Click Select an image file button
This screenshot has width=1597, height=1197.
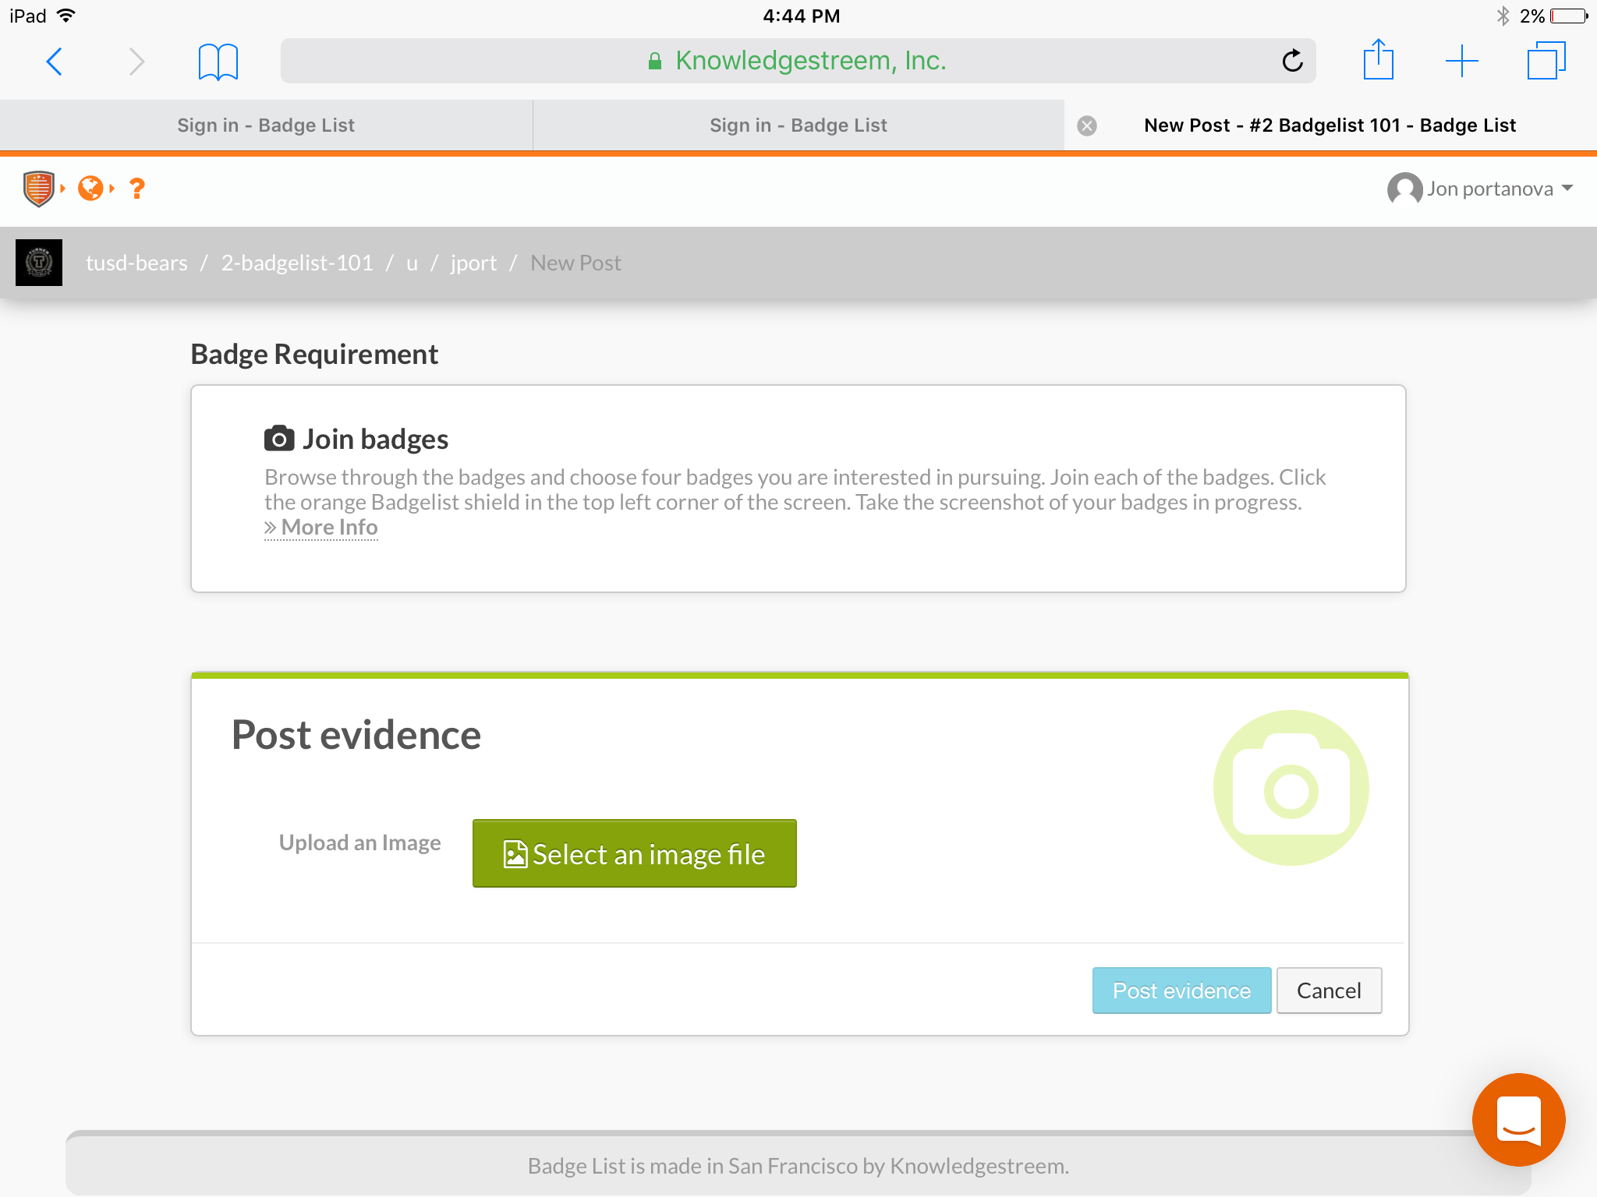(634, 854)
